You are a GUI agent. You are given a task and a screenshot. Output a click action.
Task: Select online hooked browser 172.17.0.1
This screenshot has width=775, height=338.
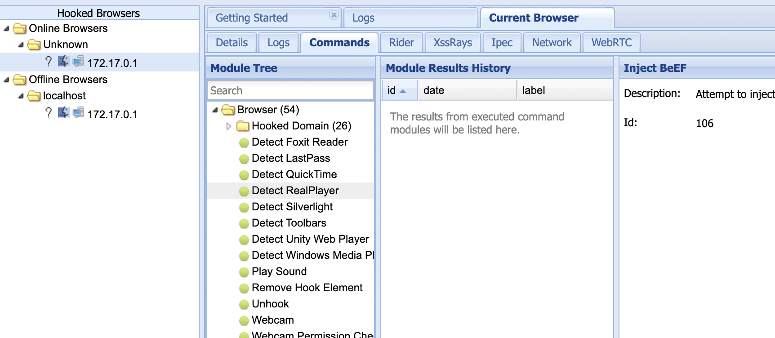(x=99, y=62)
